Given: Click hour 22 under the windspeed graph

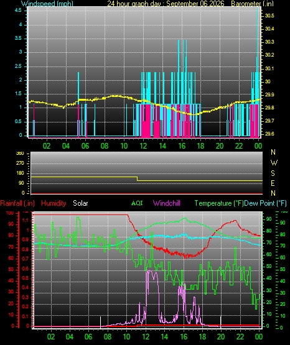Looking at the screenshot, I should point(239,146).
